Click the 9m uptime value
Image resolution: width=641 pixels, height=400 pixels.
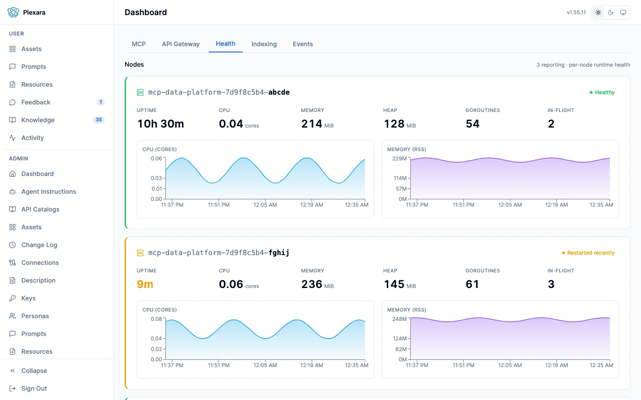tap(145, 284)
